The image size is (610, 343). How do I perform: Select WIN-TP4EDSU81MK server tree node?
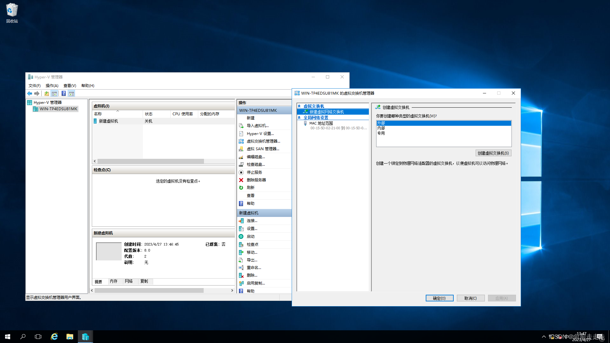58,109
